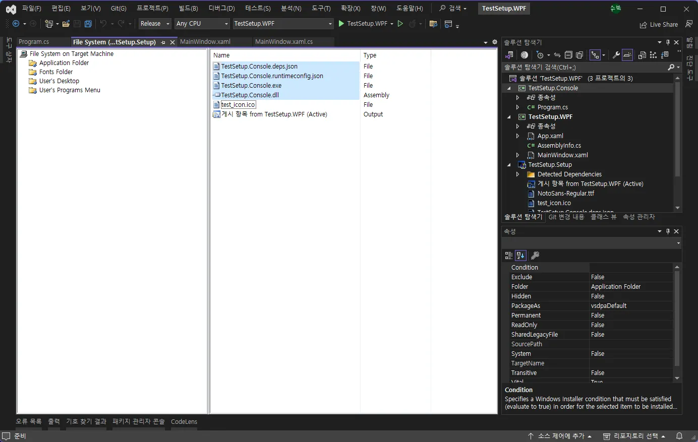
Task: Click Collapse All in Solution Explorer toolbar
Action: pos(568,55)
